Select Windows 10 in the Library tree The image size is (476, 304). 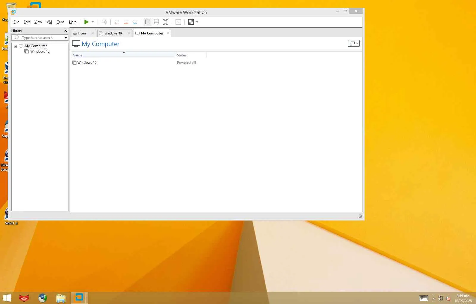pyautogui.click(x=40, y=51)
